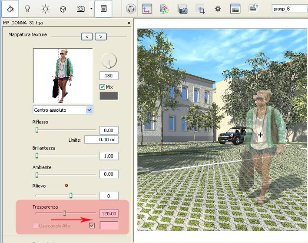This screenshot has width=308, height=243.
Task: Close the MP_DONNA_31.tga panel
Action: [x=129, y=23]
